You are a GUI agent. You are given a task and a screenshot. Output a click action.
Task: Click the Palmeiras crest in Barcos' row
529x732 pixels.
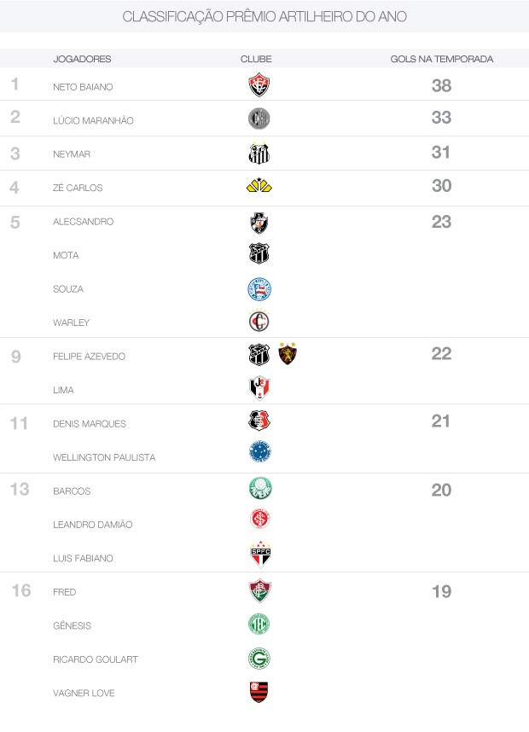(259, 490)
